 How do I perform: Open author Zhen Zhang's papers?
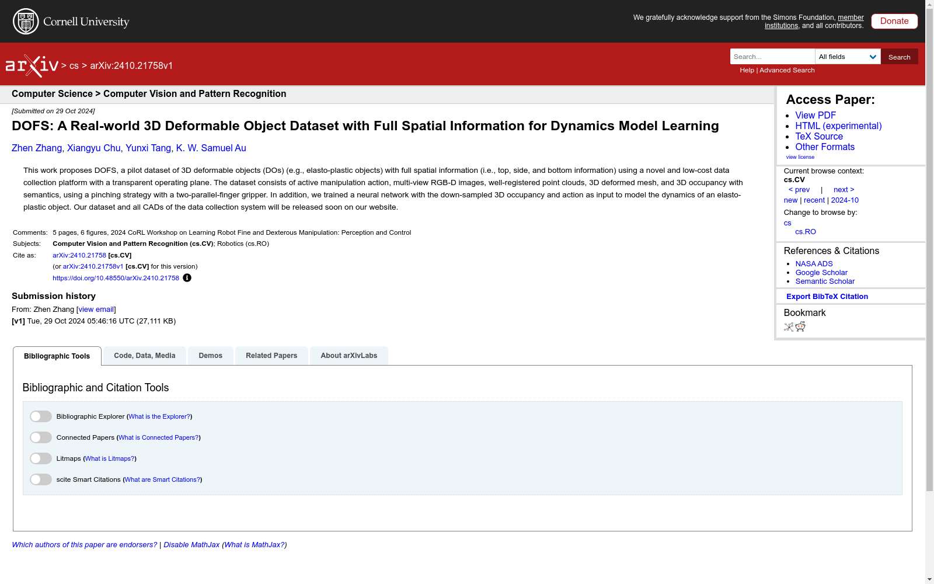(37, 148)
